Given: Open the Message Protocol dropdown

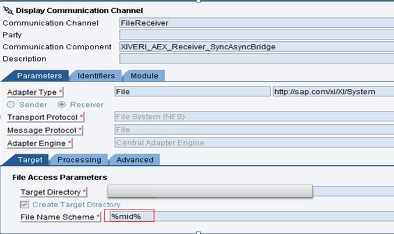Looking at the screenshot, I should pos(254,129).
